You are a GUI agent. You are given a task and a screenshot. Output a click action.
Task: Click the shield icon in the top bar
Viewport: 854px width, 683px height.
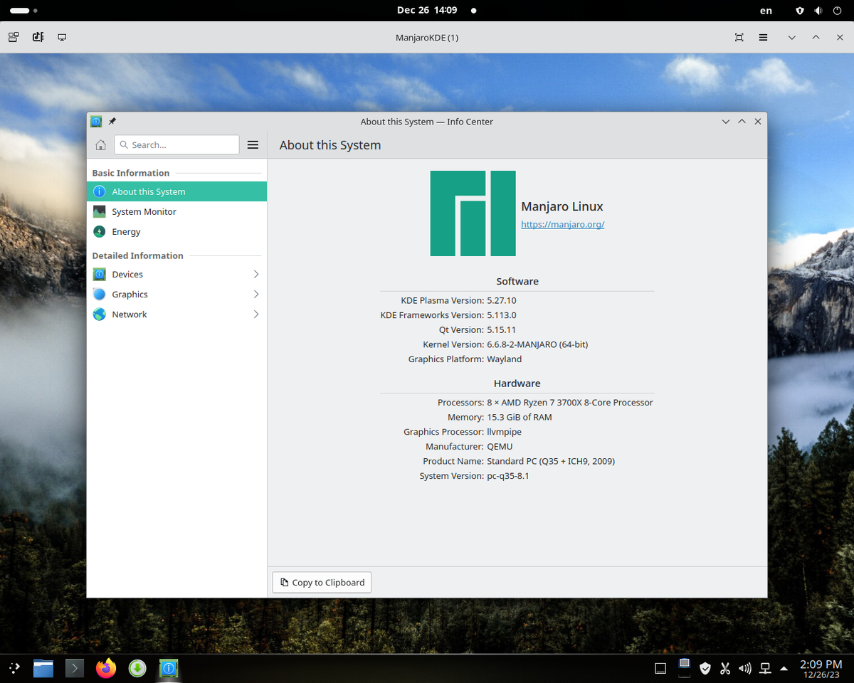[x=800, y=11]
